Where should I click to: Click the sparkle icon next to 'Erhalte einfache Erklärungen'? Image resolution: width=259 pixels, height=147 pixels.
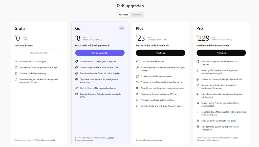(x=16, y=61)
